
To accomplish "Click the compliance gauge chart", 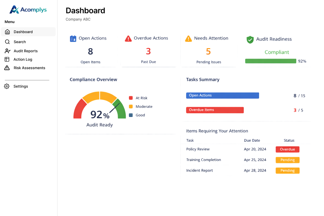I will click(100, 105).
